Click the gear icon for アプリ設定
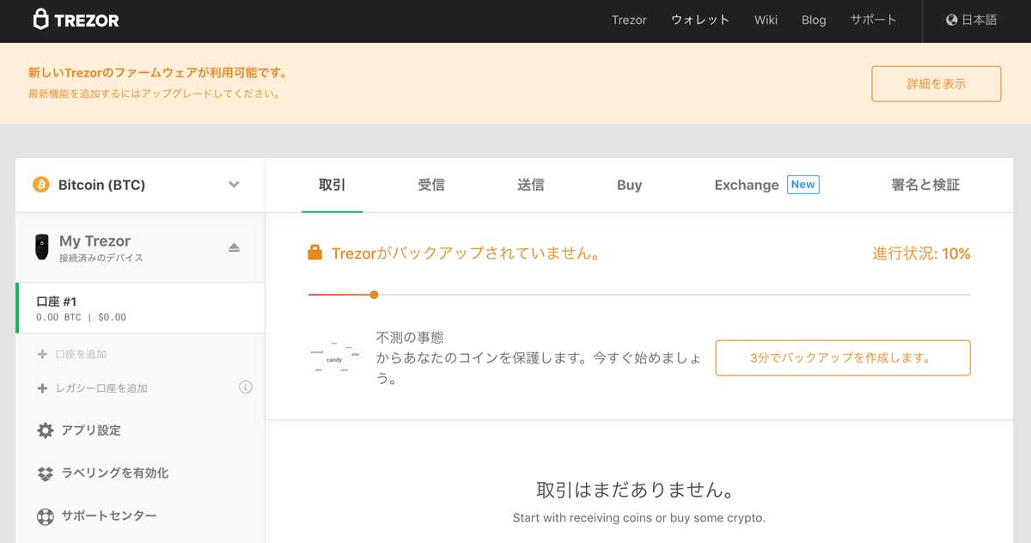The image size is (1031, 543). click(46, 430)
